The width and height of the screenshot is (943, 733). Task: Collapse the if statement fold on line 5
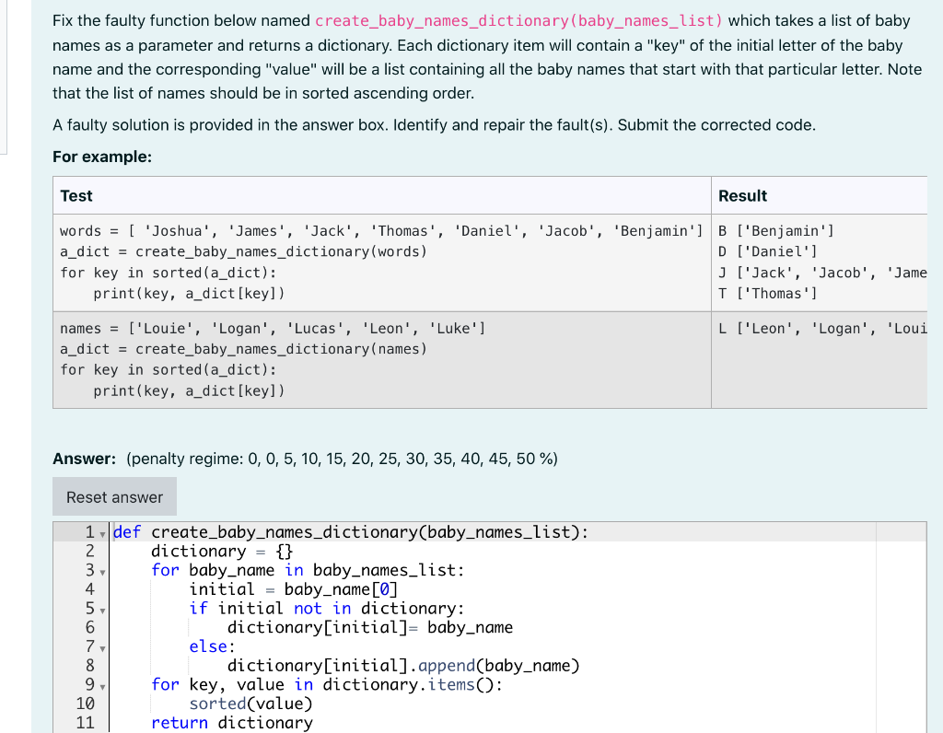[101, 609]
